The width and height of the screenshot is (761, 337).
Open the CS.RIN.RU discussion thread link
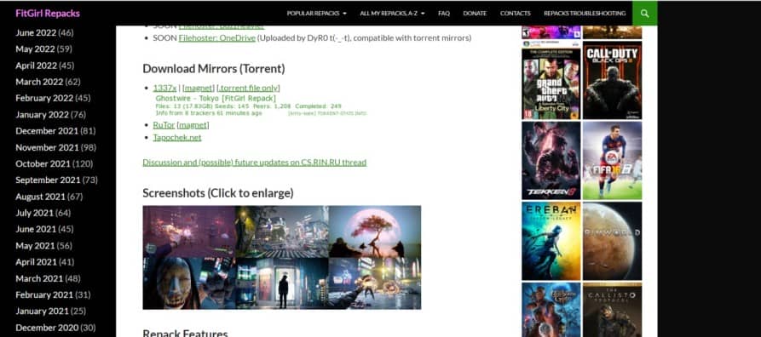pyautogui.click(x=254, y=162)
